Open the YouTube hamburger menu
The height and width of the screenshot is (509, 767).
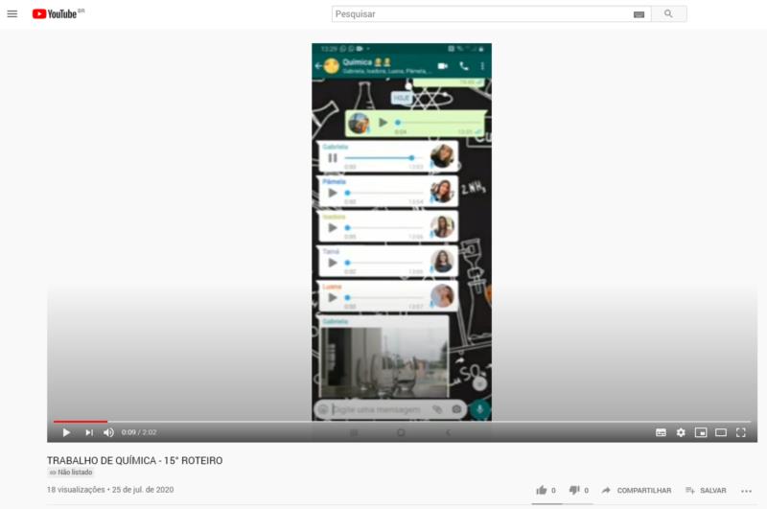(x=12, y=14)
